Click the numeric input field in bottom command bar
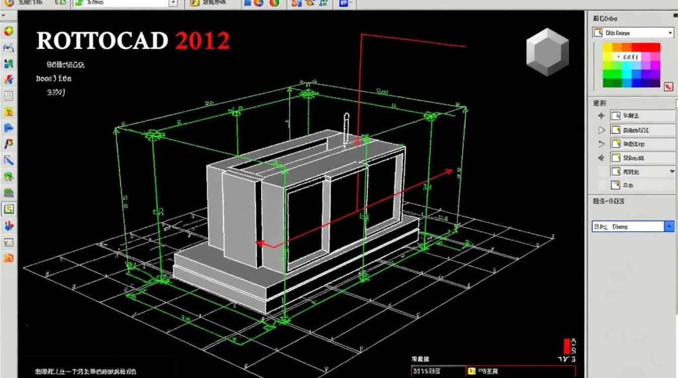 pyautogui.click(x=436, y=371)
